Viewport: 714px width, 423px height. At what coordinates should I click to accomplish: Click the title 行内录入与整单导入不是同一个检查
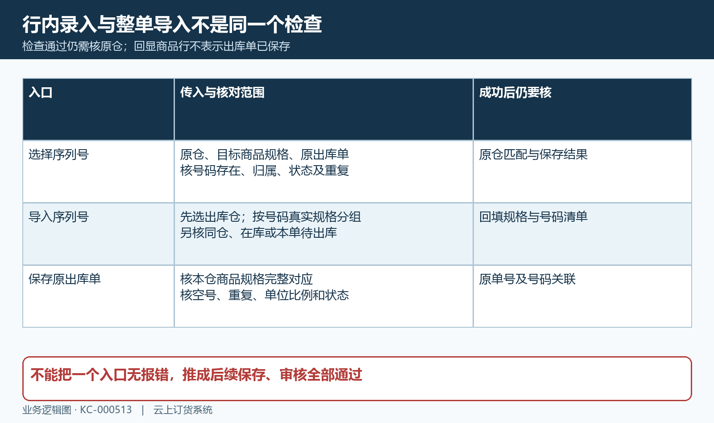[x=172, y=24]
